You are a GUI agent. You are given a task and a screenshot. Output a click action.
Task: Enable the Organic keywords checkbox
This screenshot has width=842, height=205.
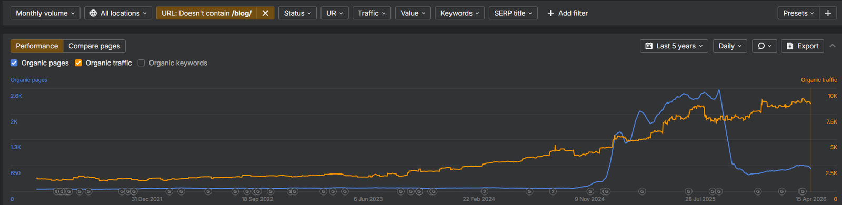(x=141, y=63)
